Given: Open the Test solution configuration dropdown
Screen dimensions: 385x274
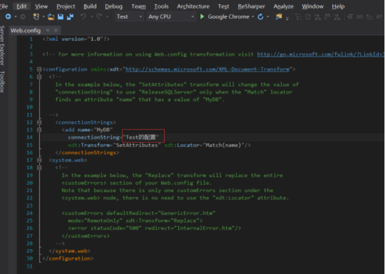Looking at the screenshot, I should coord(130,17).
